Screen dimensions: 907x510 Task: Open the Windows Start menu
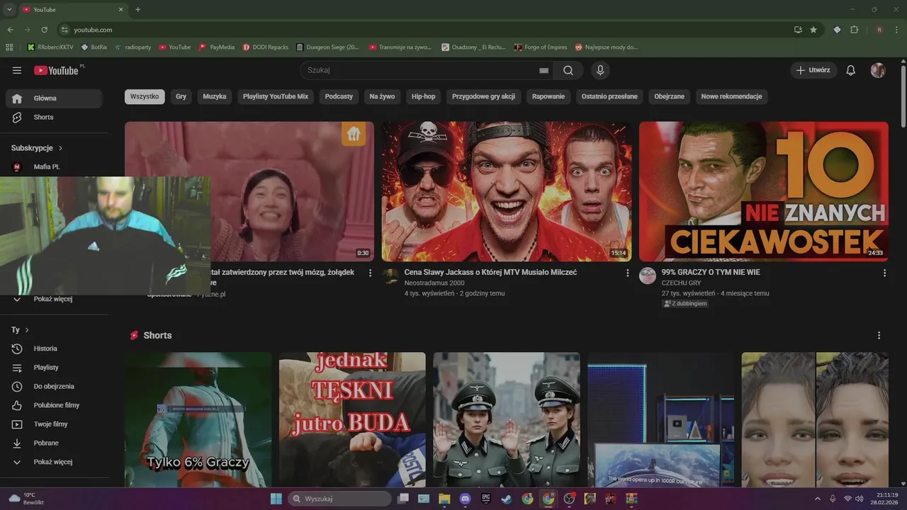[276, 499]
